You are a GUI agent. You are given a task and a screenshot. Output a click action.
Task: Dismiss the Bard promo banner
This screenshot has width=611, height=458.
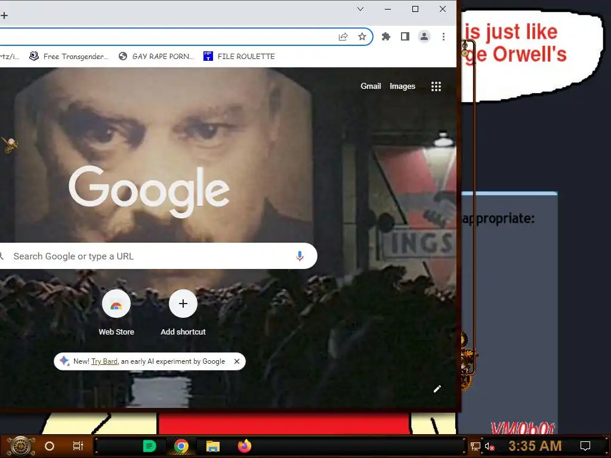[236, 361]
